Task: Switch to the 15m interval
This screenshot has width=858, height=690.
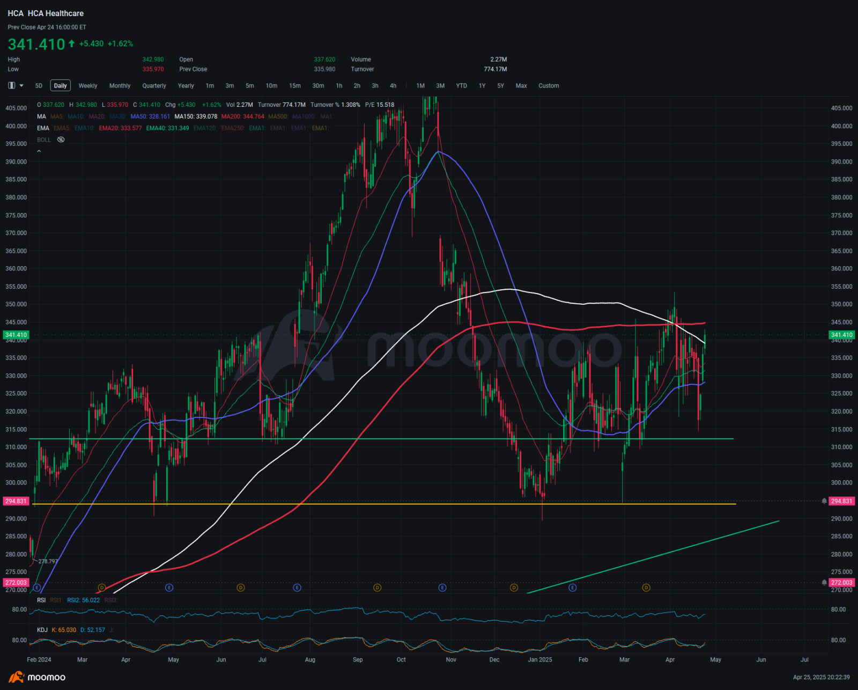Action: (295, 86)
